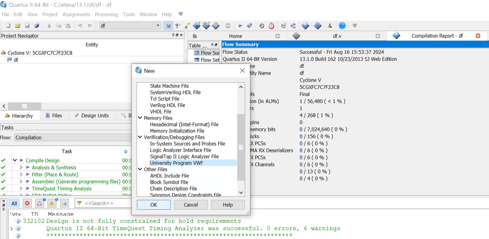Close the New dialog with X
Screen dimensions: 489x239
point(242,71)
